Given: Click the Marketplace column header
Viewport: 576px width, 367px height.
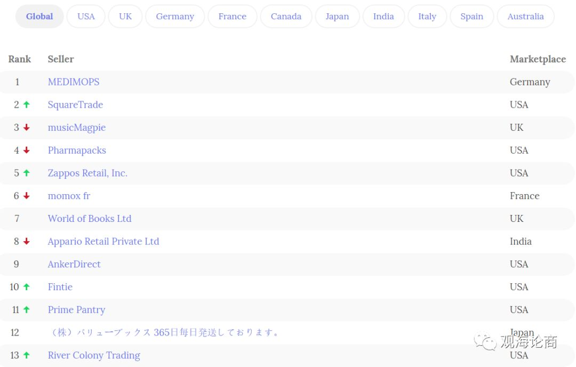Looking at the screenshot, I should click(538, 59).
